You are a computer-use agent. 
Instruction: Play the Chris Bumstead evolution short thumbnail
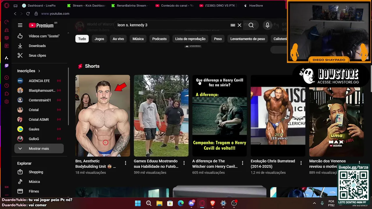[278, 116]
